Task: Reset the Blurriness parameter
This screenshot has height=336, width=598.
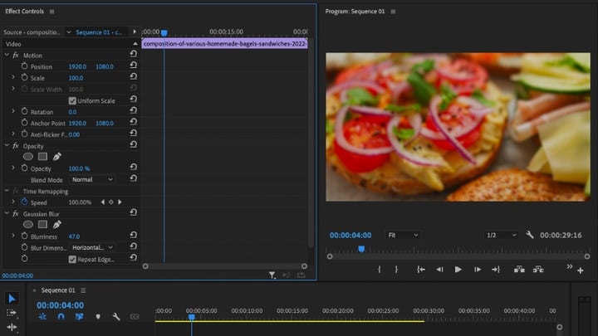Action: (x=133, y=235)
